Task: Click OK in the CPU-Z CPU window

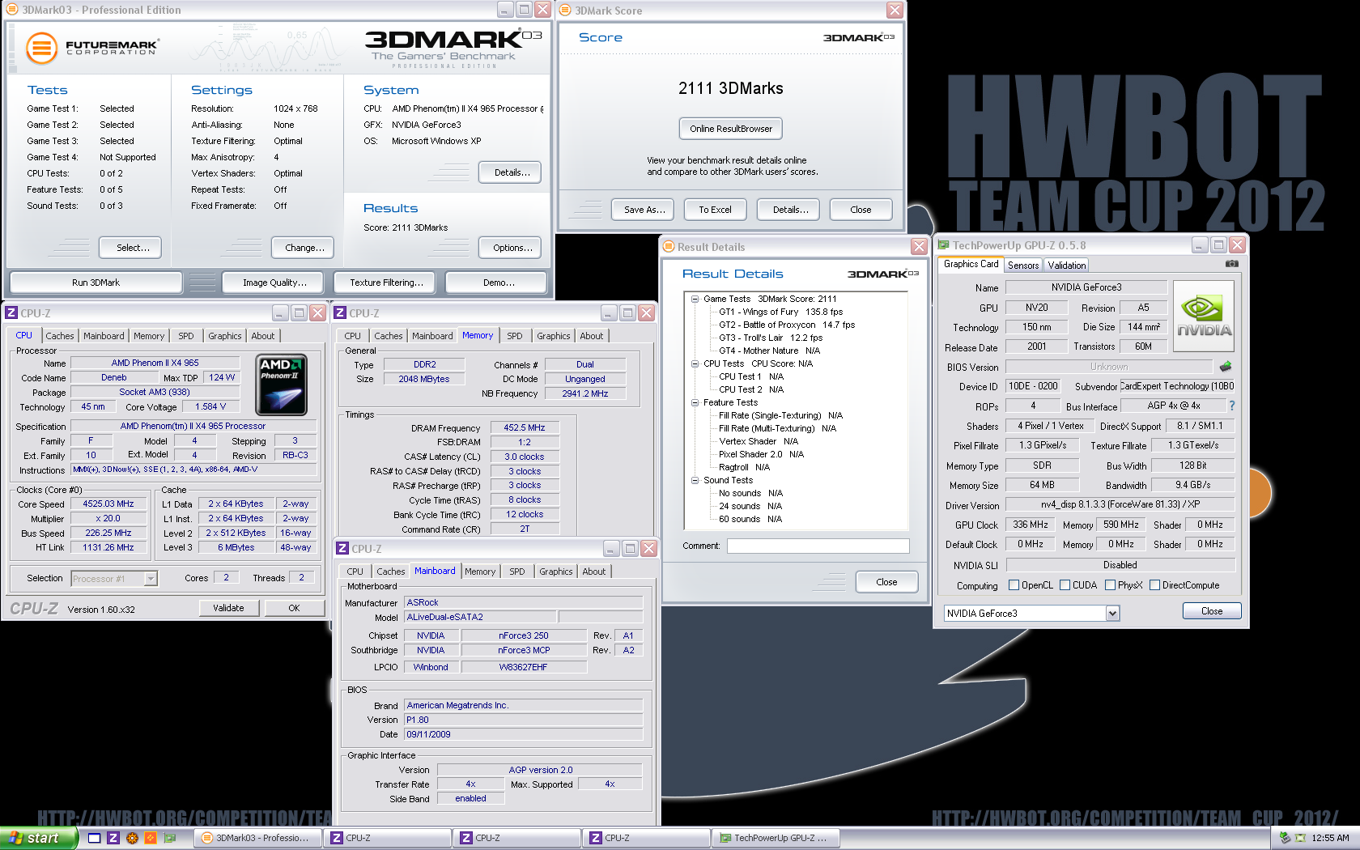Action: 294,608
